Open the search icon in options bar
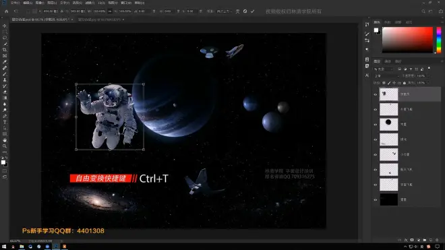The height and width of the screenshot is (250, 445). click(x=423, y=11)
